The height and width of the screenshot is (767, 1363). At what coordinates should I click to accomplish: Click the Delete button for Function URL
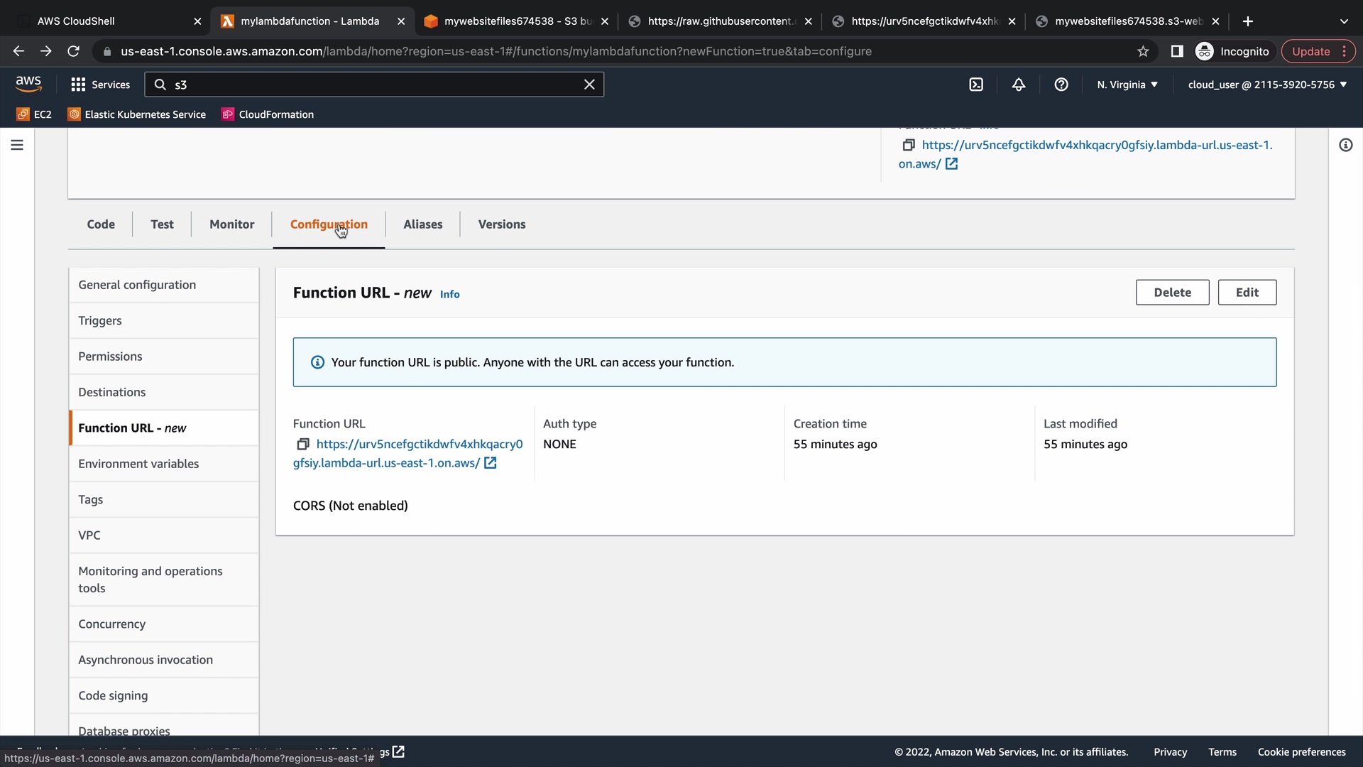pyautogui.click(x=1172, y=293)
